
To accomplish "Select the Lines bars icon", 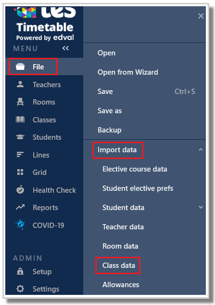I will (x=20, y=155).
